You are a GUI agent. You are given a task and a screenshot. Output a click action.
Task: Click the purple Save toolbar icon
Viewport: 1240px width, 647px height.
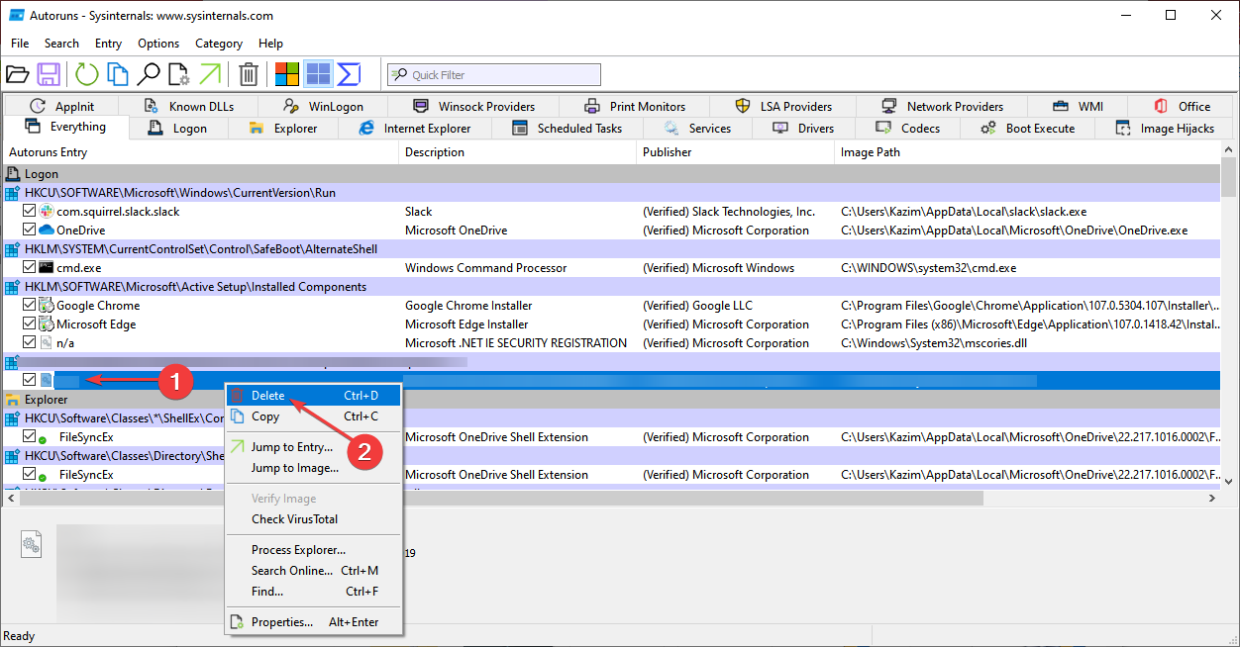tap(49, 74)
